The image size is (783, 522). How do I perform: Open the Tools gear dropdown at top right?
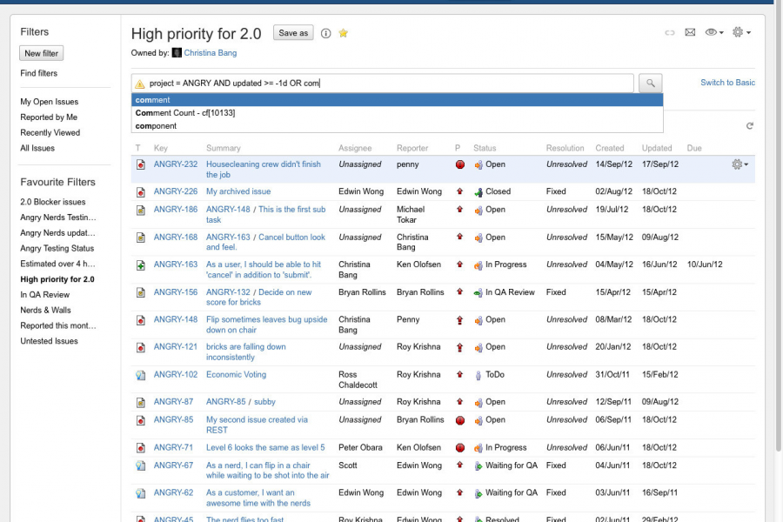pyautogui.click(x=741, y=32)
